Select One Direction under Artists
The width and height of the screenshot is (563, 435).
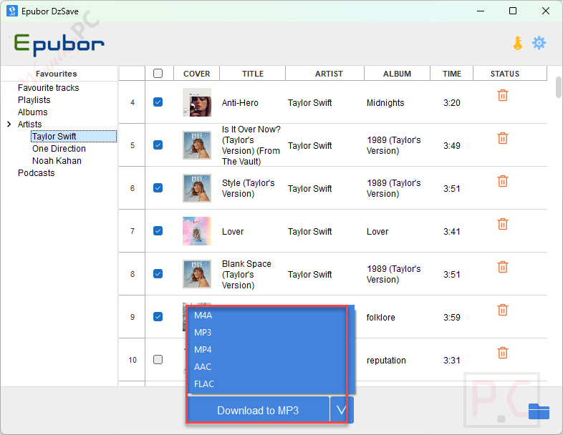(x=59, y=149)
